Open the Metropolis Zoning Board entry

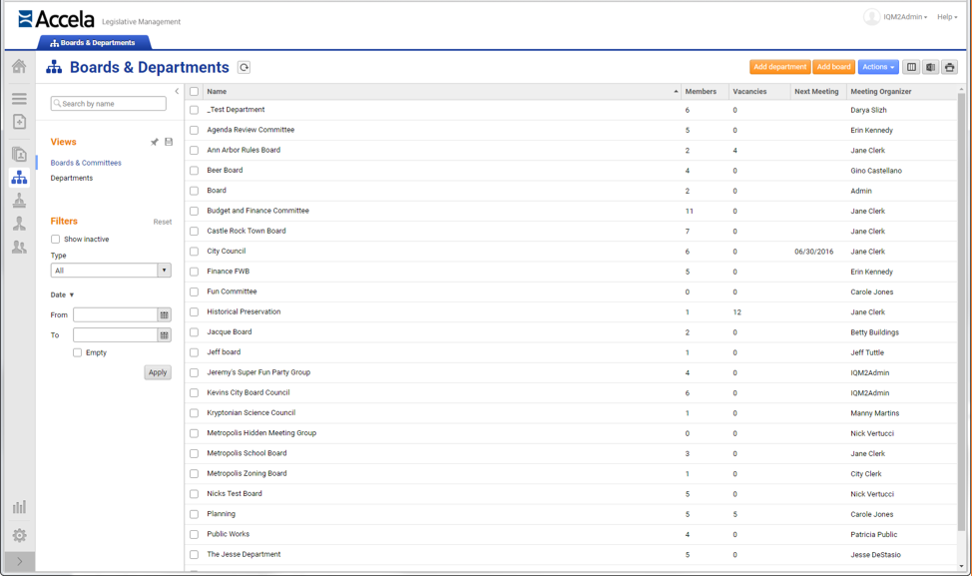(246, 474)
